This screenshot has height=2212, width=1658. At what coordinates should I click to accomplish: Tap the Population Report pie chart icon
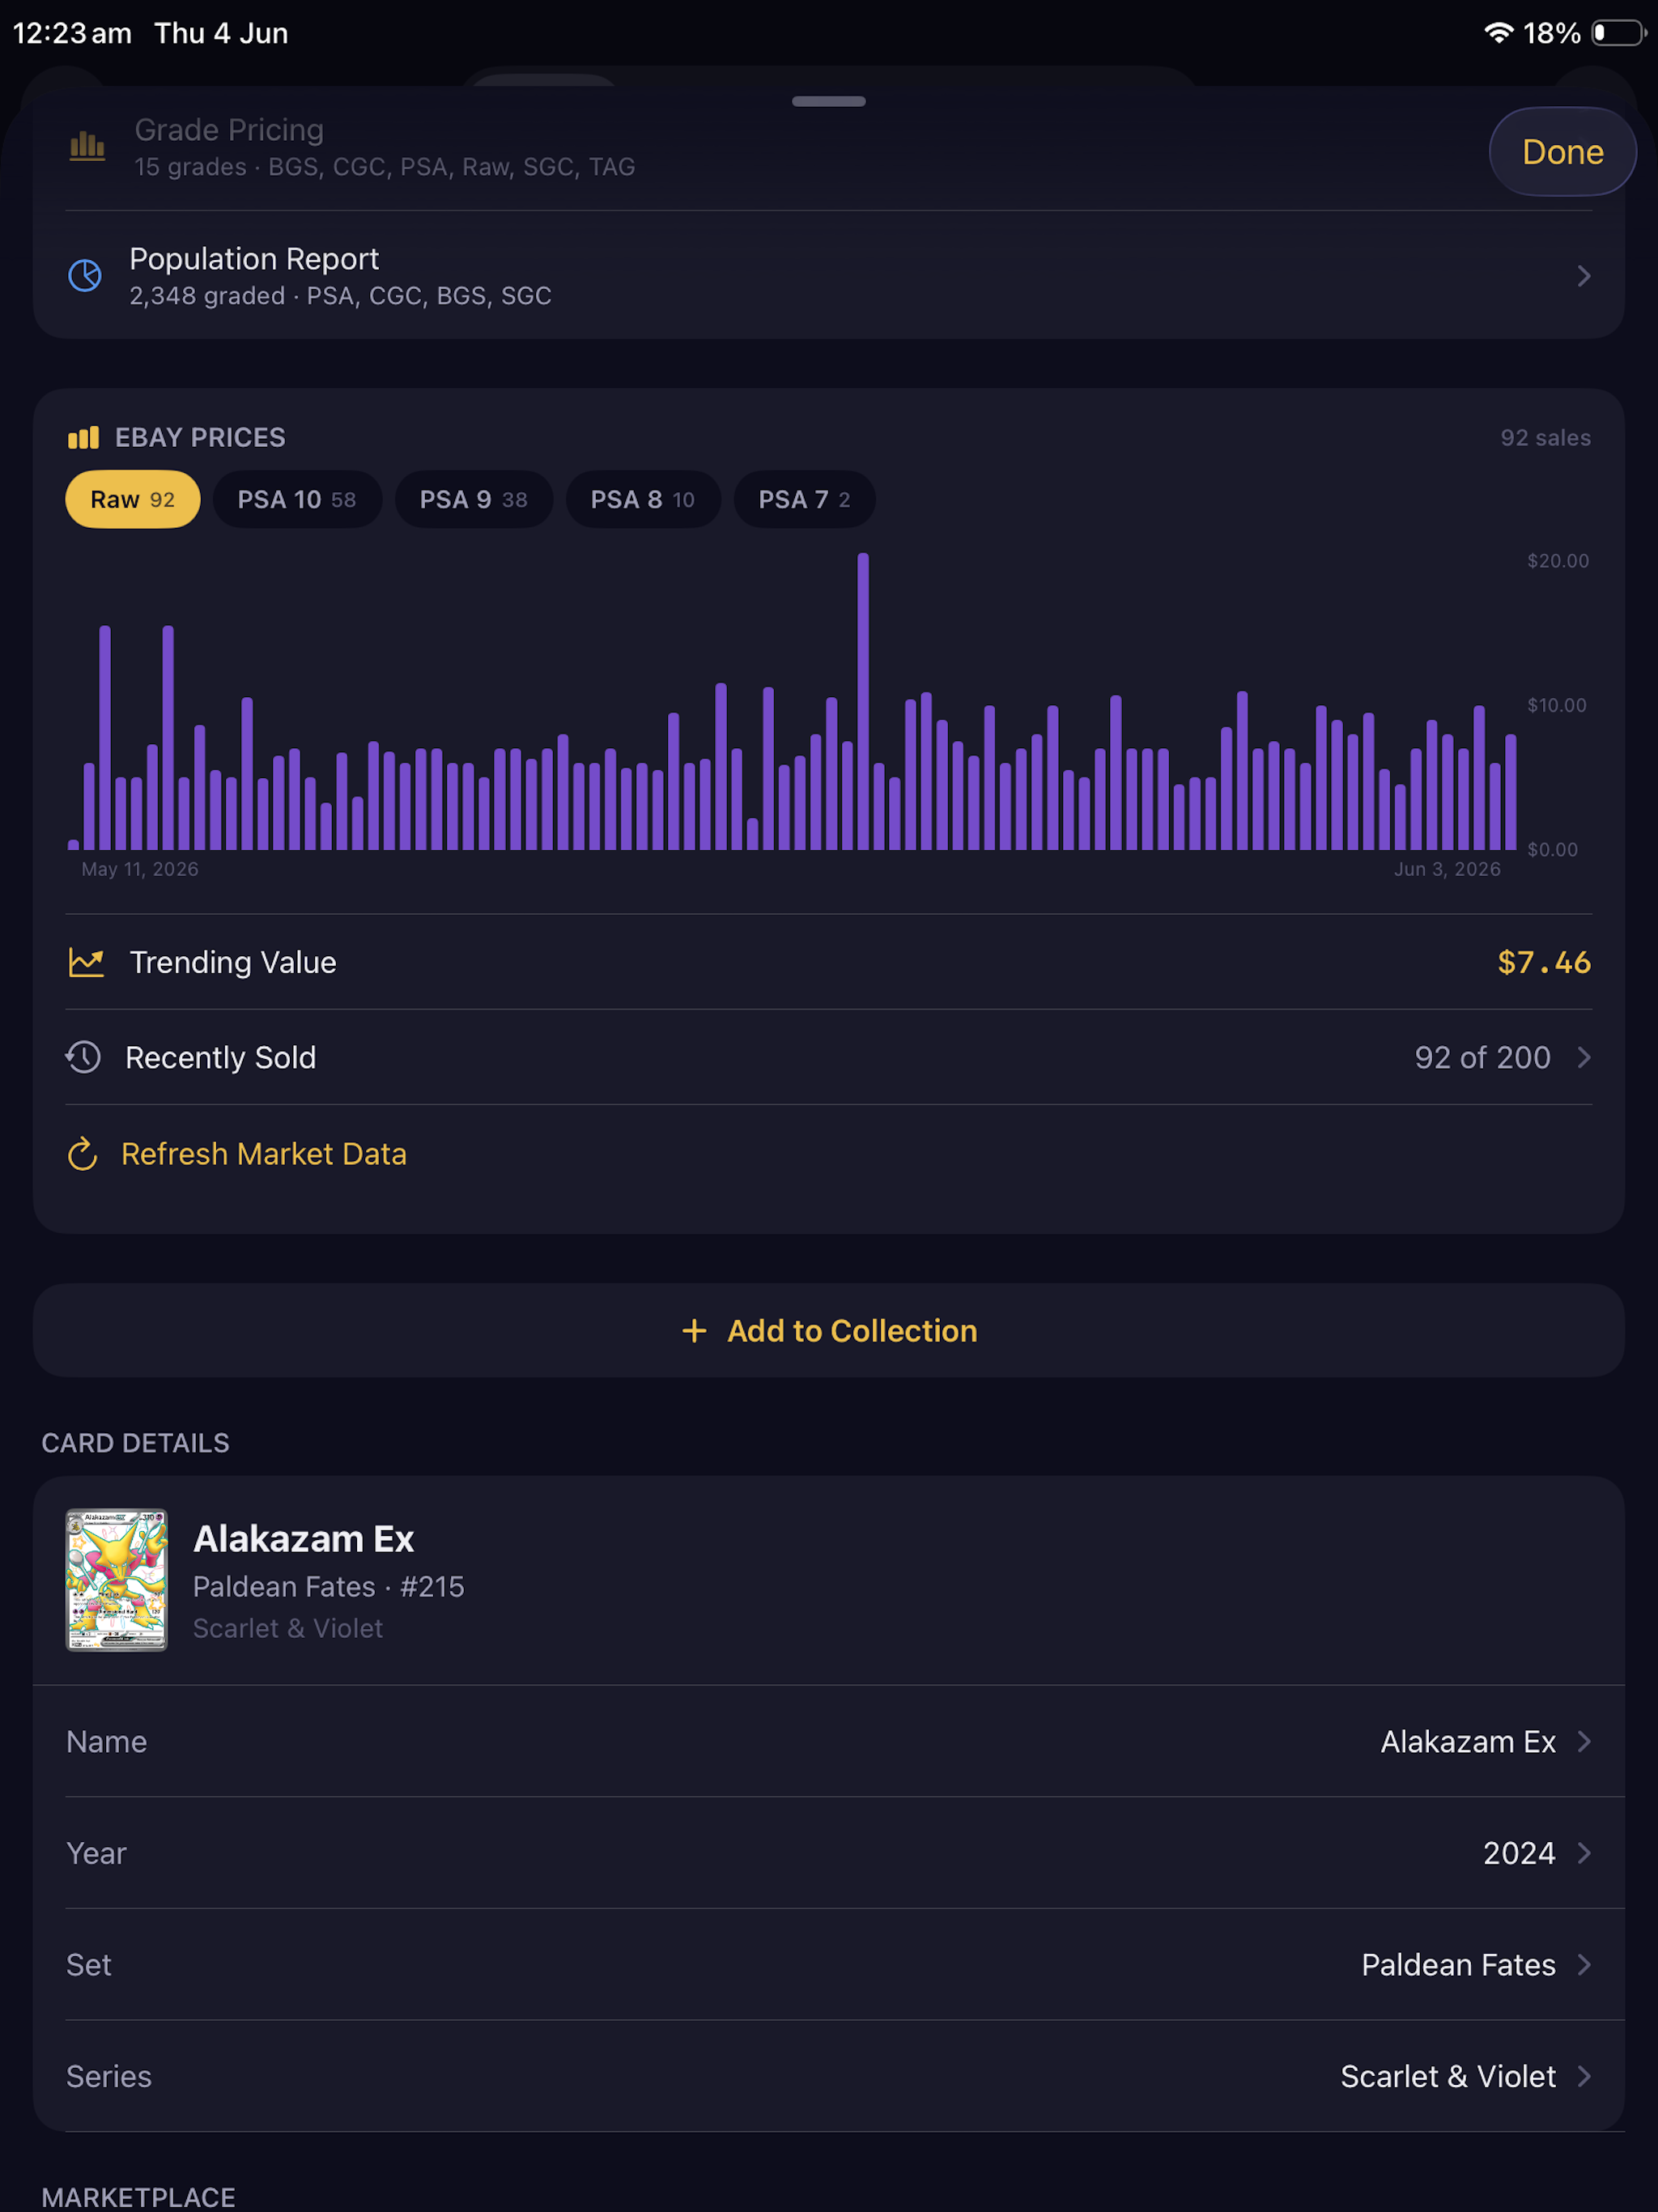(85, 275)
